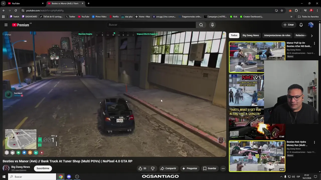Open Discord from the taskbar
This screenshot has height=180, width=321.
[69, 177]
